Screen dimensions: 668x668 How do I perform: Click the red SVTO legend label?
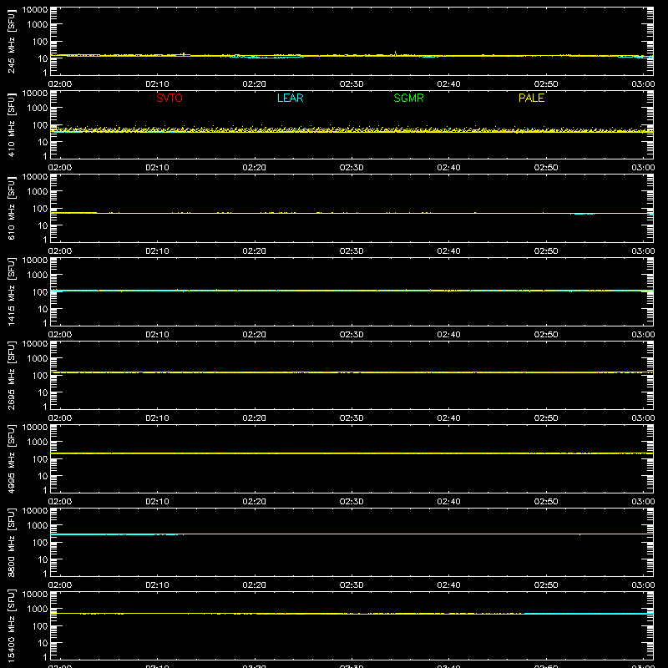170,98
